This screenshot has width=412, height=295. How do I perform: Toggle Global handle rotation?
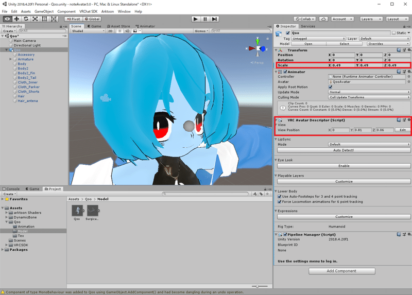pyautogui.click(x=92, y=19)
